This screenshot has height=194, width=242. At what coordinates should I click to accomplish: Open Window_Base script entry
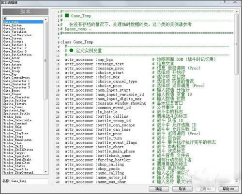pyautogui.click(x=13, y=117)
